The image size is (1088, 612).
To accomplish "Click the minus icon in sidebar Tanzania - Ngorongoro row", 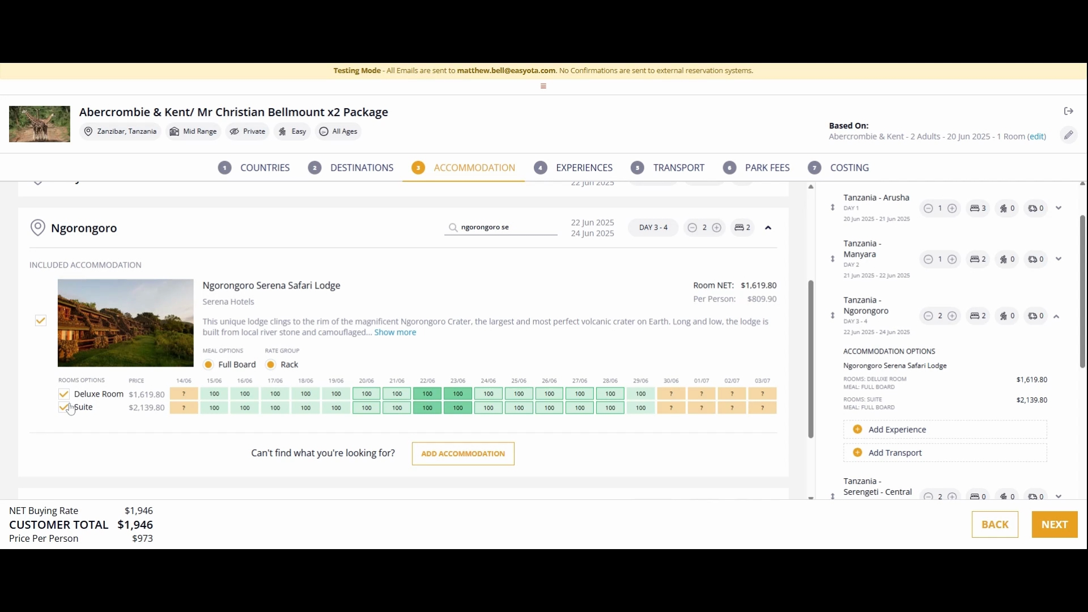I will pyautogui.click(x=928, y=316).
